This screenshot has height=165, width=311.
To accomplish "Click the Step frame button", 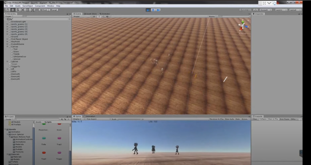I will pyautogui.click(x=158, y=10).
